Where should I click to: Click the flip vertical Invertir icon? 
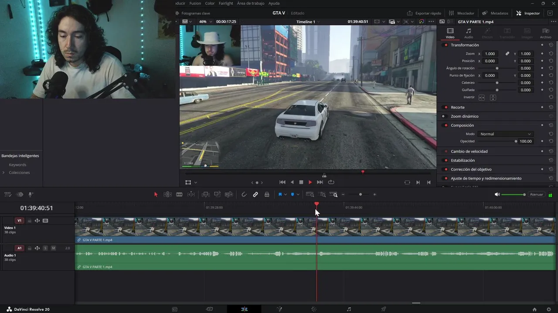coord(493,97)
